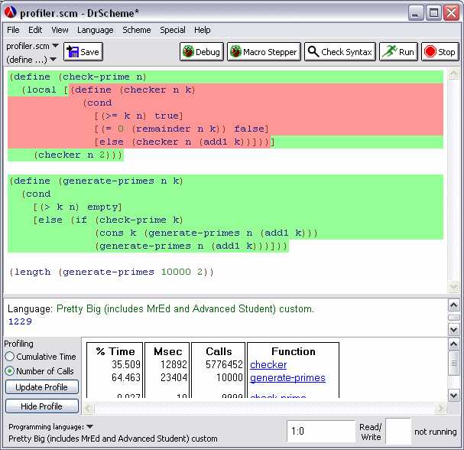Click the up arrow of interactions scrollbar
The height and width of the screenshot is (450, 464).
(453, 305)
